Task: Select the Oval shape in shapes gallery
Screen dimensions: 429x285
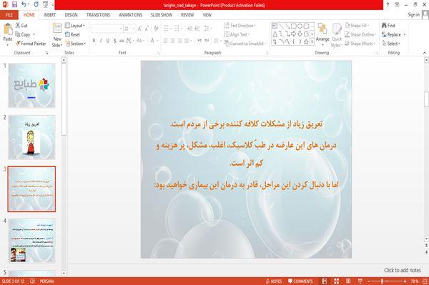Action: click(x=300, y=26)
